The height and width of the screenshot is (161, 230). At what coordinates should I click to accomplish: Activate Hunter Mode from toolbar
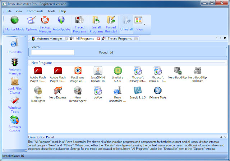click(x=15, y=23)
